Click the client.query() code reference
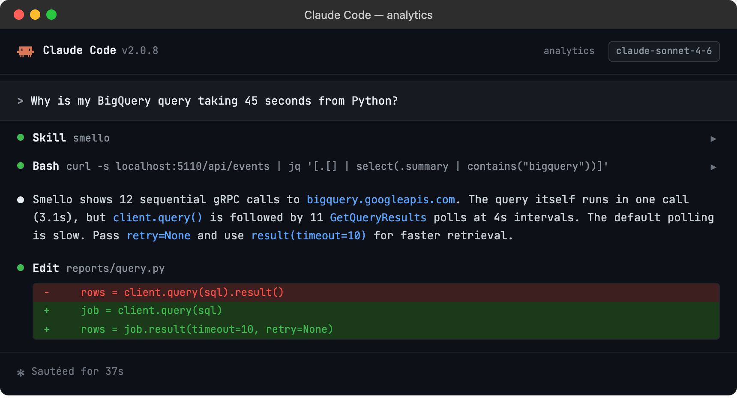This screenshot has width=737, height=404. point(157,217)
